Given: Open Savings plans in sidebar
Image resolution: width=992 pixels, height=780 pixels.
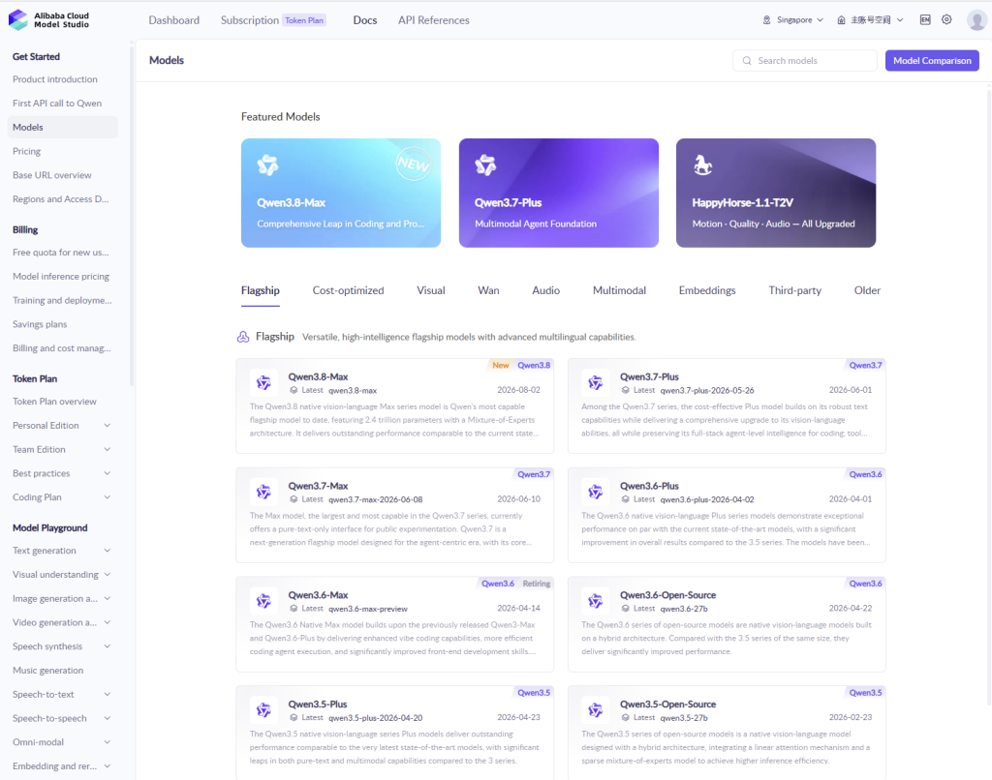Looking at the screenshot, I should point(40,324).
